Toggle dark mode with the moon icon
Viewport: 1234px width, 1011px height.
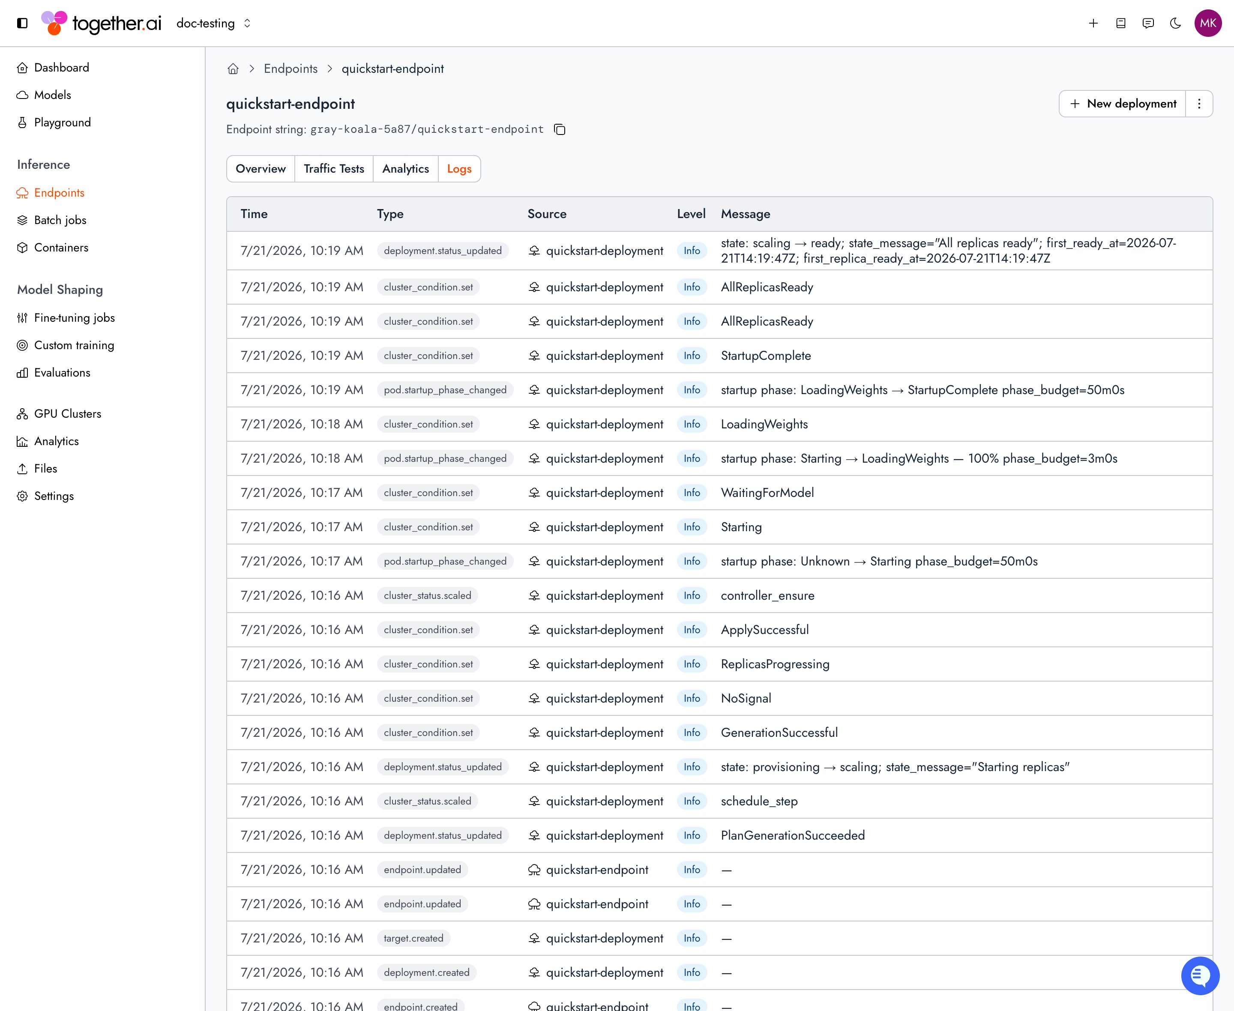click(x=1175, y=23)
